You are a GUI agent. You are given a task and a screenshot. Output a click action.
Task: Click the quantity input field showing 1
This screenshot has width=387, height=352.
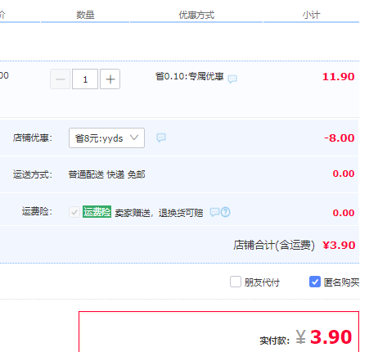coord(85,79)
